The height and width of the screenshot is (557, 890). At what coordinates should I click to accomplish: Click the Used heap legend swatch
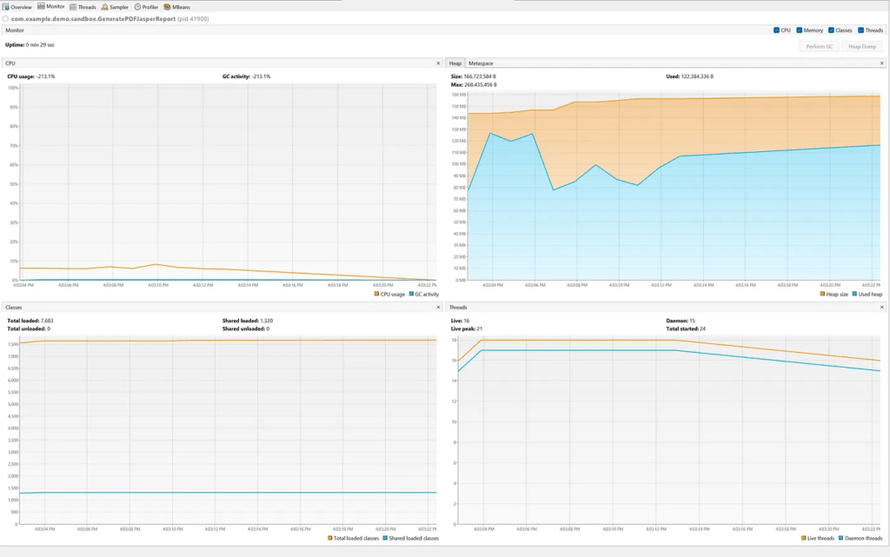pyautogui.click(x=855, y=294)
